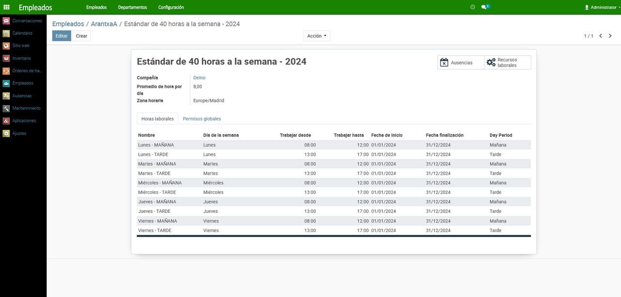This screenshot has height=297, width=621.
Task: Click the Órdenes de trabajo sidebar icon
Action: coord(6,71)
